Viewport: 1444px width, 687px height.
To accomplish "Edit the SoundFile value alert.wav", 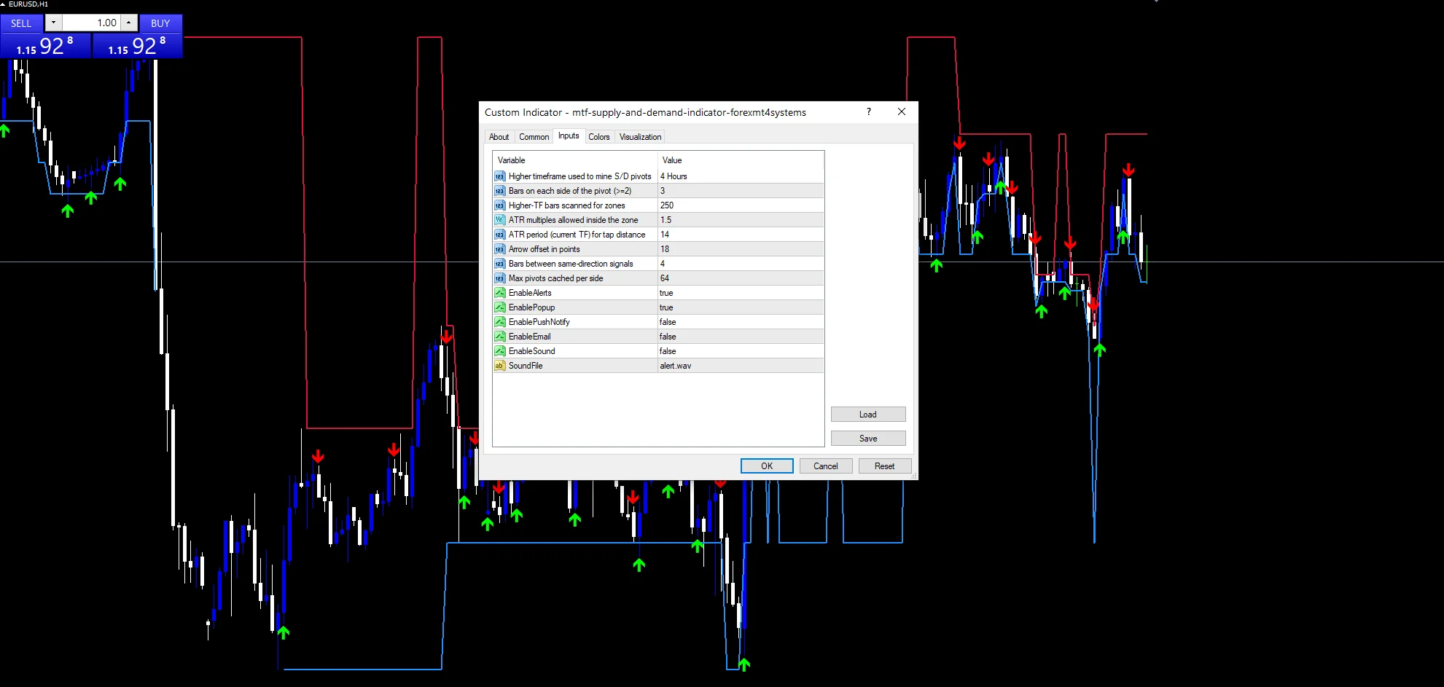I will tap(741, 366).
